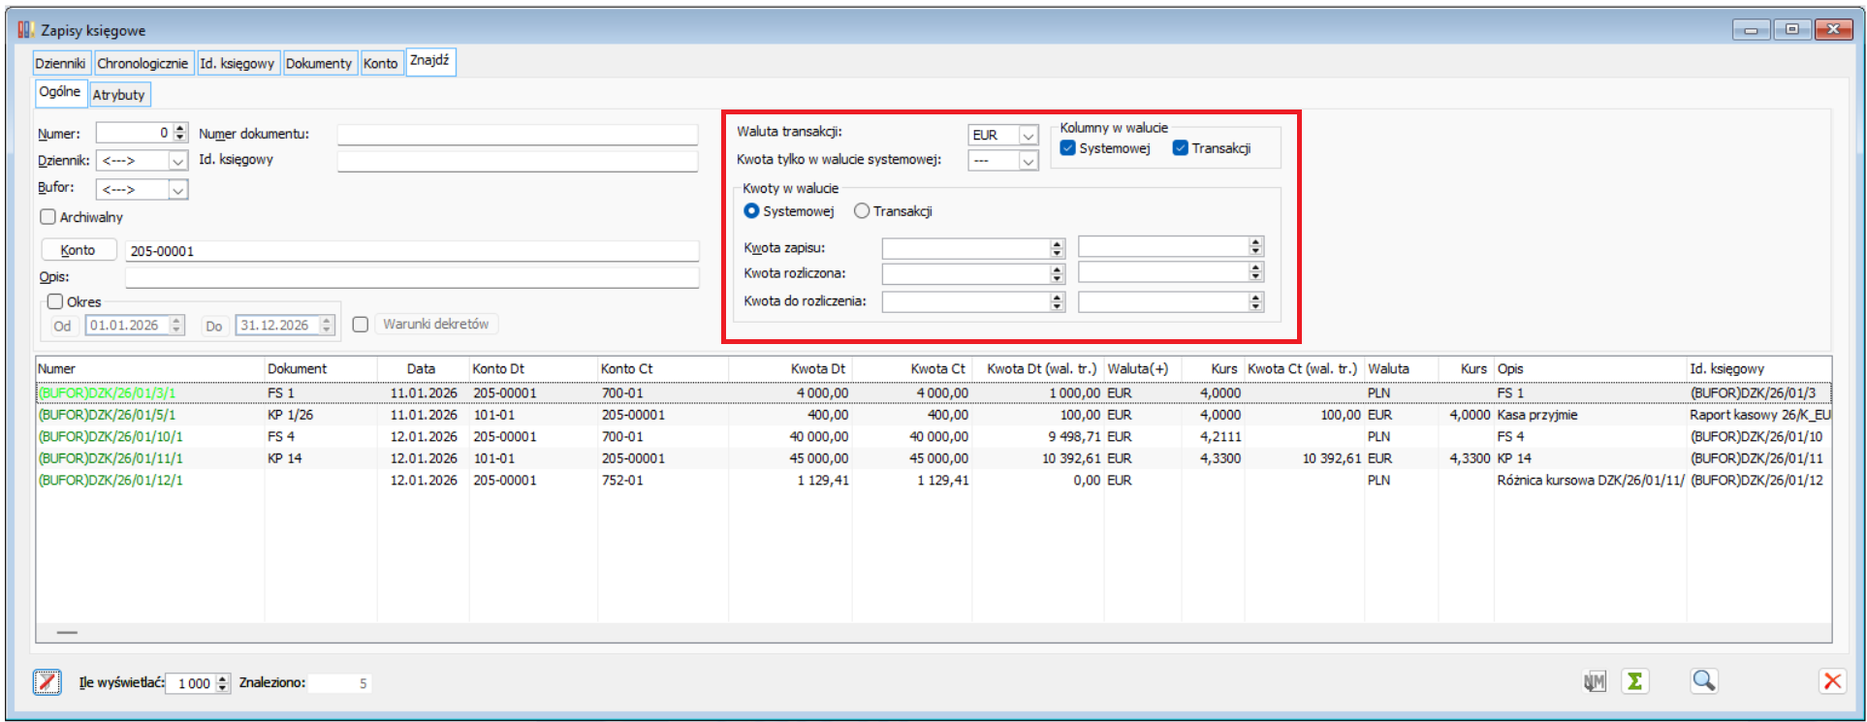Viewport: 1867px width, 722px height.
Task: Click the grey NM icon near sigma
Action: click(1594, 681)
